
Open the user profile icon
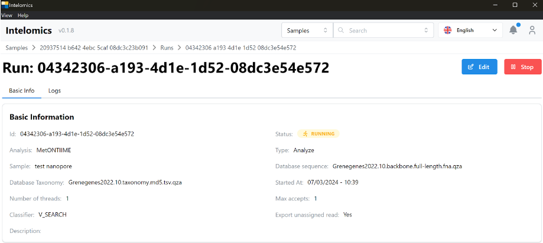point(532,30)
